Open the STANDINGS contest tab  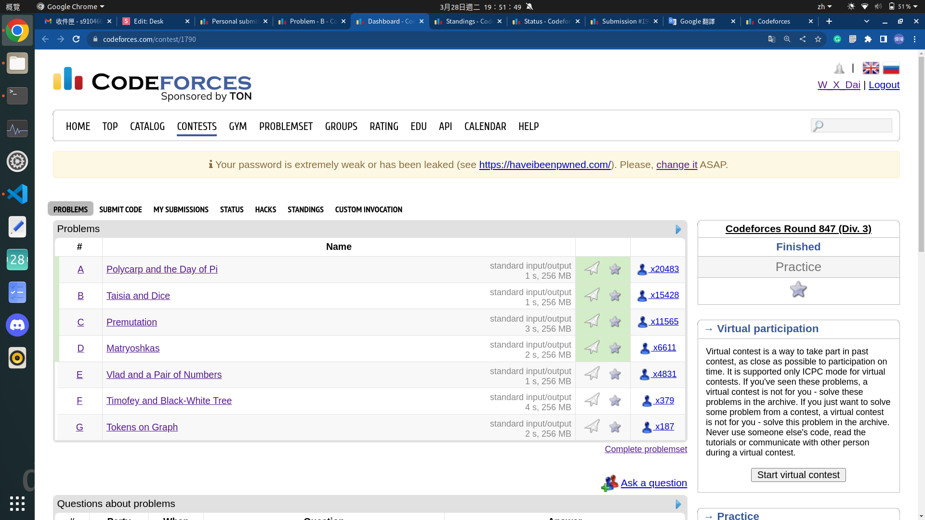(x=305, y=209)
